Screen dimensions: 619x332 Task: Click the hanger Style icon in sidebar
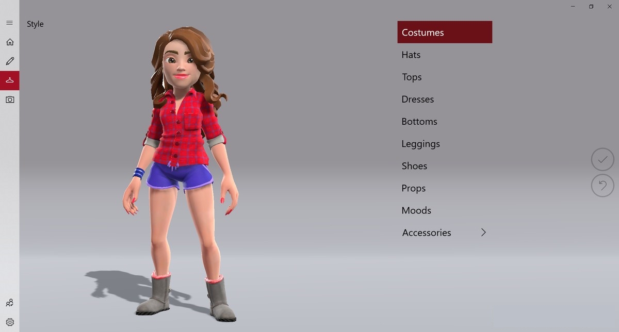pos(9,80)
